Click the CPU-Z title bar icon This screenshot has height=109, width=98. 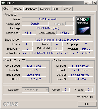pos(3,3)
